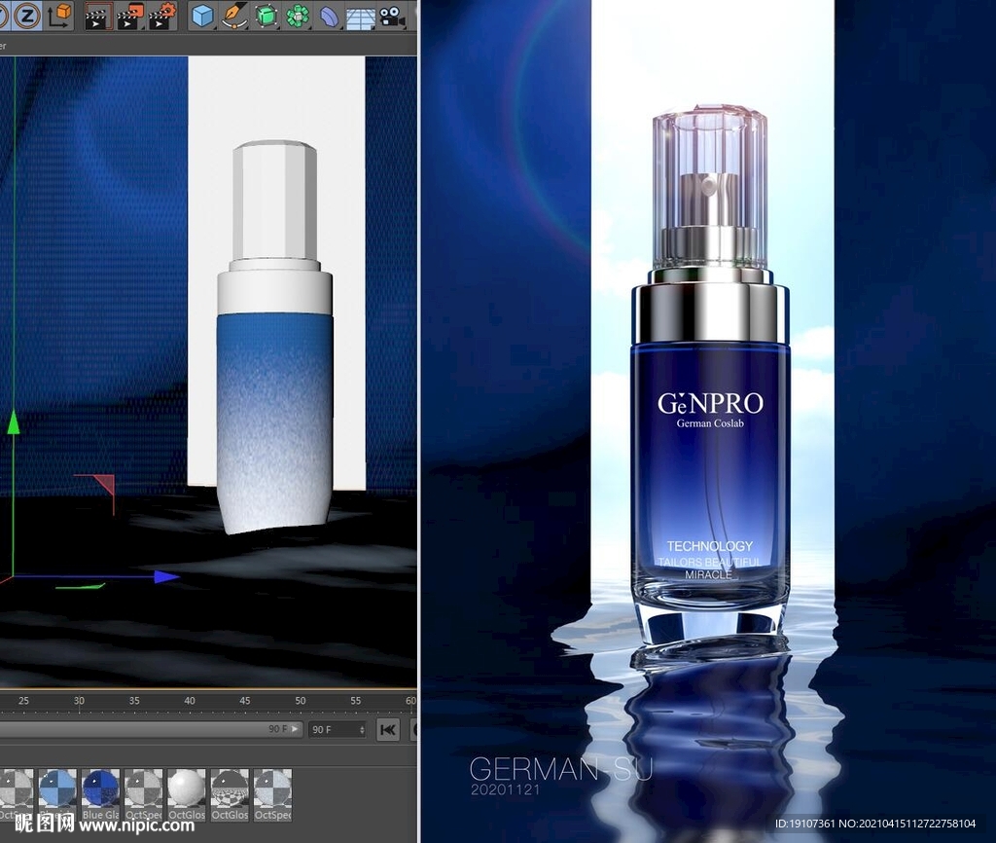Image resolution: width=996 pixels, height=843 pixels.
Task: Open Edit Render Settings
Action: pos(162,16)
